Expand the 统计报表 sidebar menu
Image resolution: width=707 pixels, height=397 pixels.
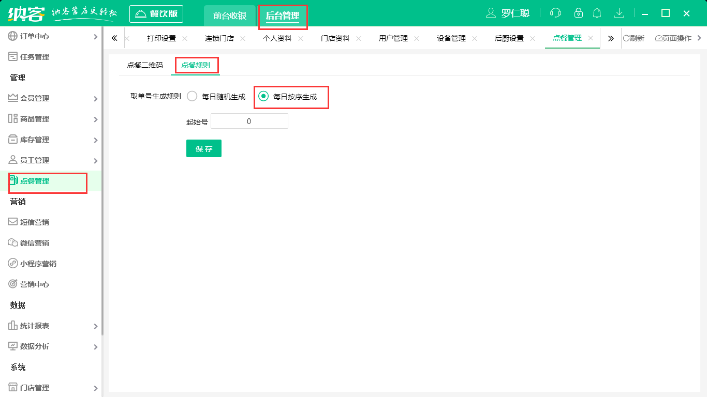pos(51,326)
